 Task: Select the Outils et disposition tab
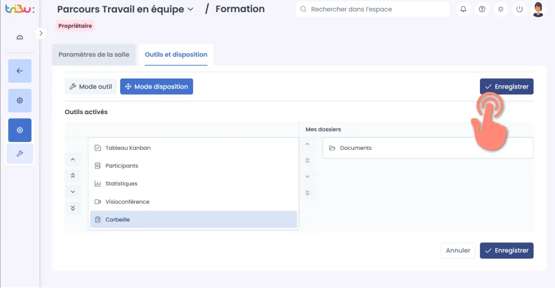pyautogui.click(x=176, y=54)
